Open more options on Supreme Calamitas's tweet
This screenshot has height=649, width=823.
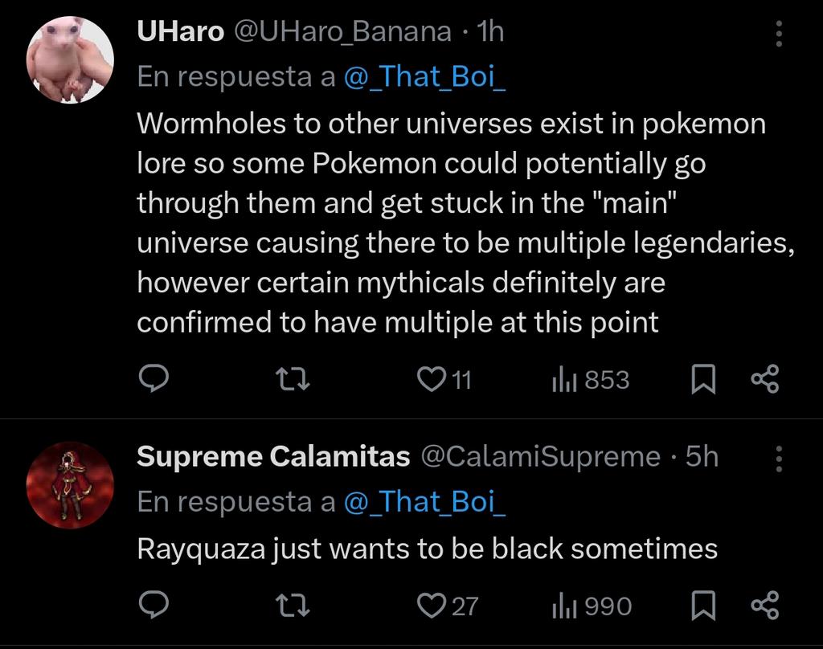(779, 459)
